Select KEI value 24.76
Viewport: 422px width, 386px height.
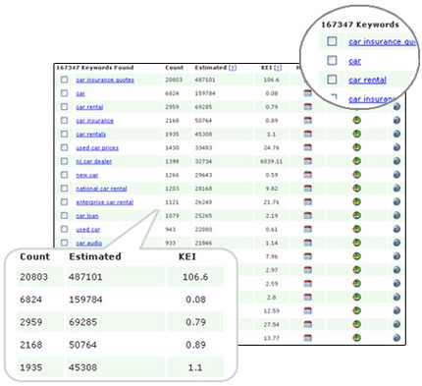click(x=272, y=148)
